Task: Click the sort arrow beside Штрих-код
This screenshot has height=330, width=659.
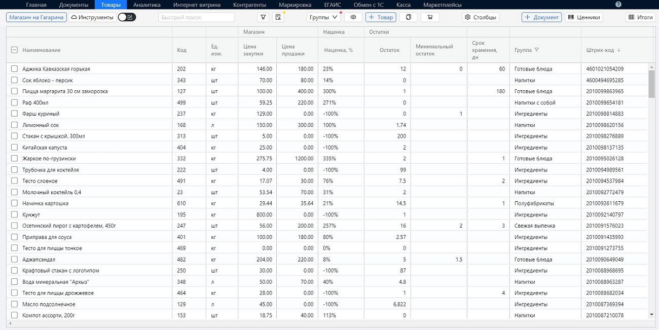Action: click(x=619, y=50)
